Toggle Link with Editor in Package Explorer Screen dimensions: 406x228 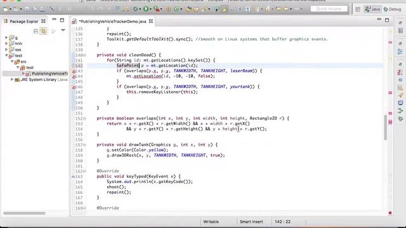[x=44, y=31]
